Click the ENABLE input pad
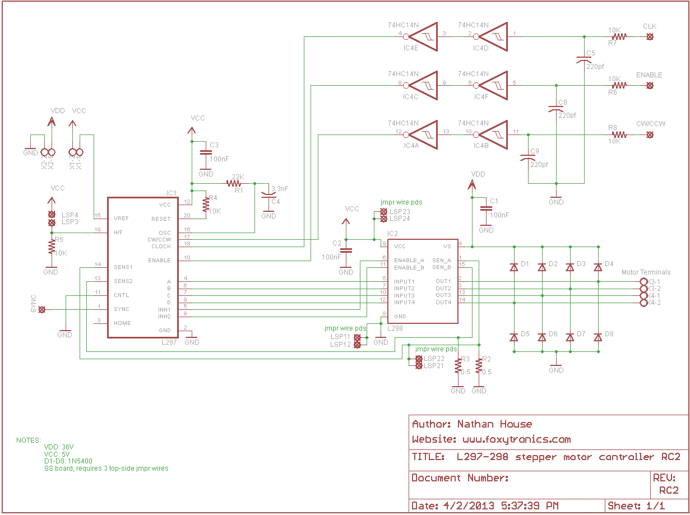Viewport: 690px width, 515px height. [650, 86]
